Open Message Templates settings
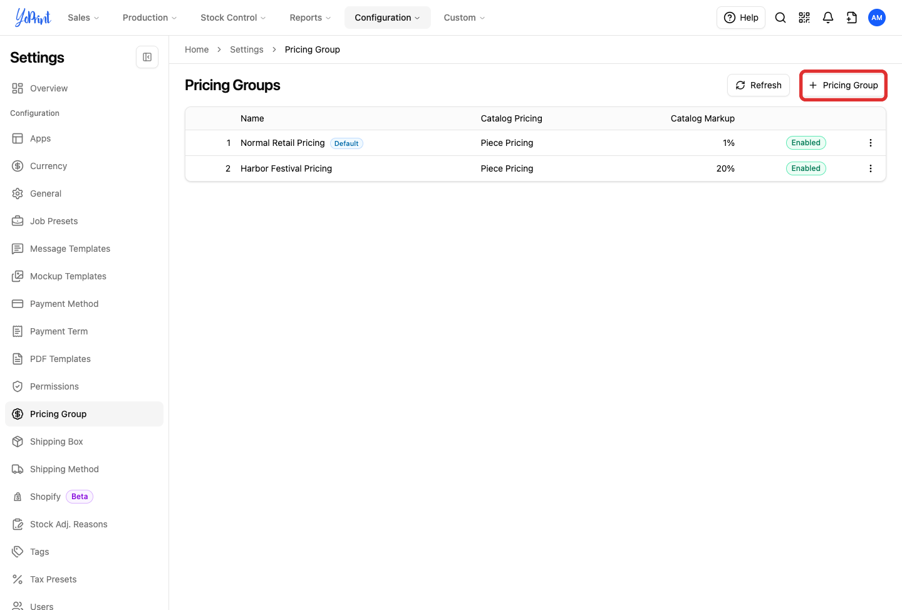 [84, 249]
